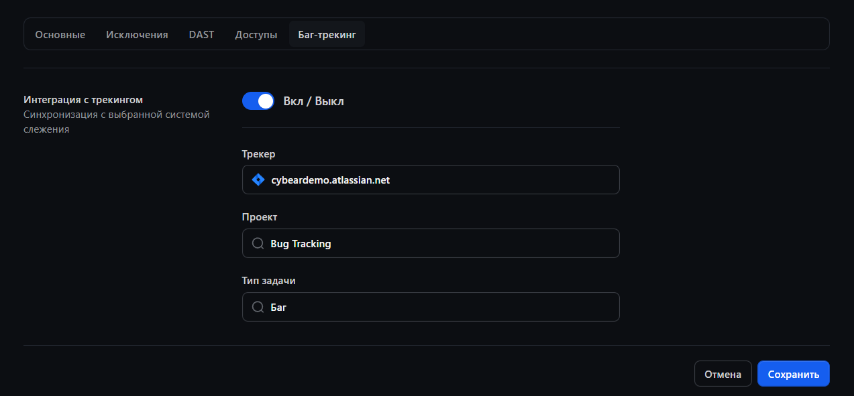Click the magnifier icon in Проект field

pyautogui.click(x=258, y=243)
